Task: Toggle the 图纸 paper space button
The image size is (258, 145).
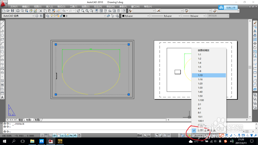Action: coord(140,135)
